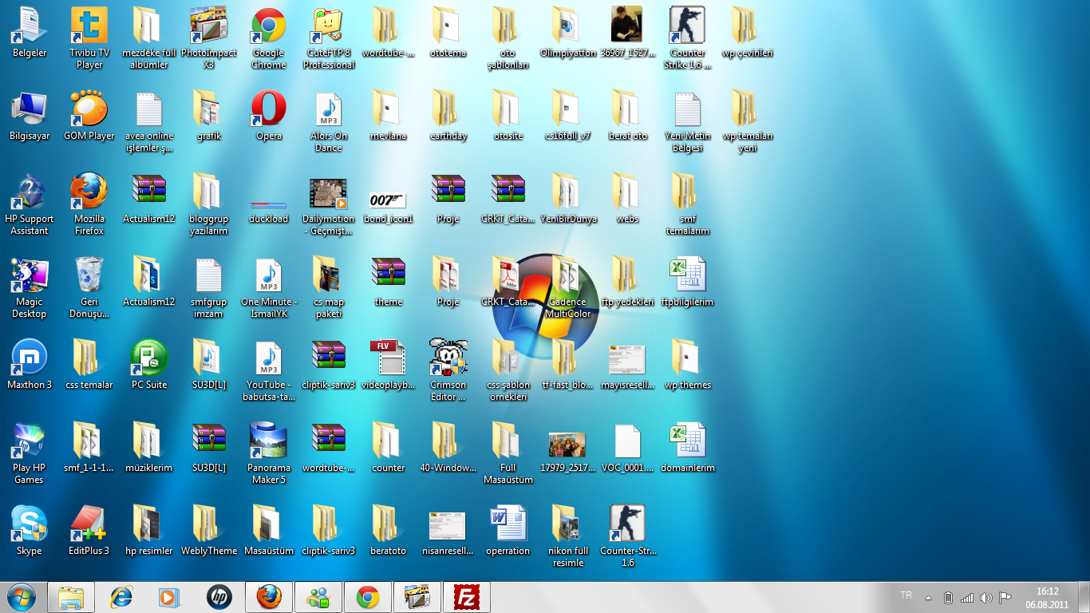Click the network signal tray icon
Viewport: 1090px width, 613px height.
(x=967, y=597)
